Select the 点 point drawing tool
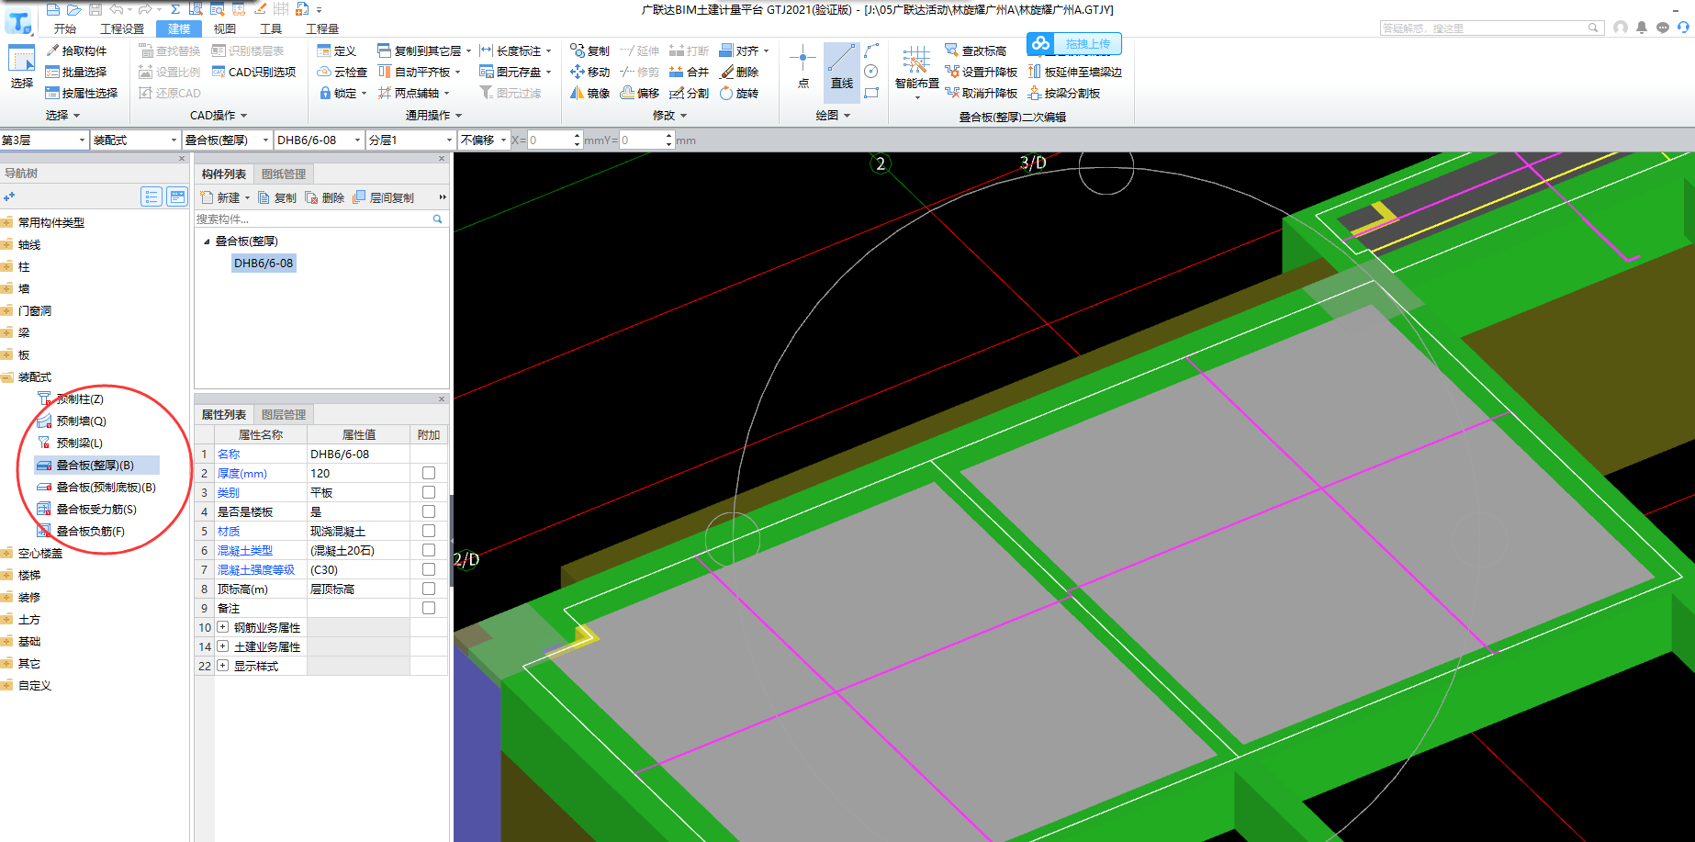The height and width of the screenshot is (842, 1695). coord(803,67)
